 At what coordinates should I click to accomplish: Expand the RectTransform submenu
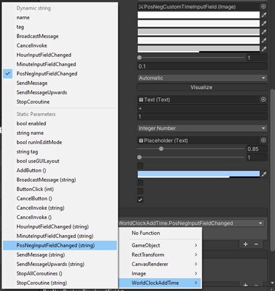tap(160, 254)
